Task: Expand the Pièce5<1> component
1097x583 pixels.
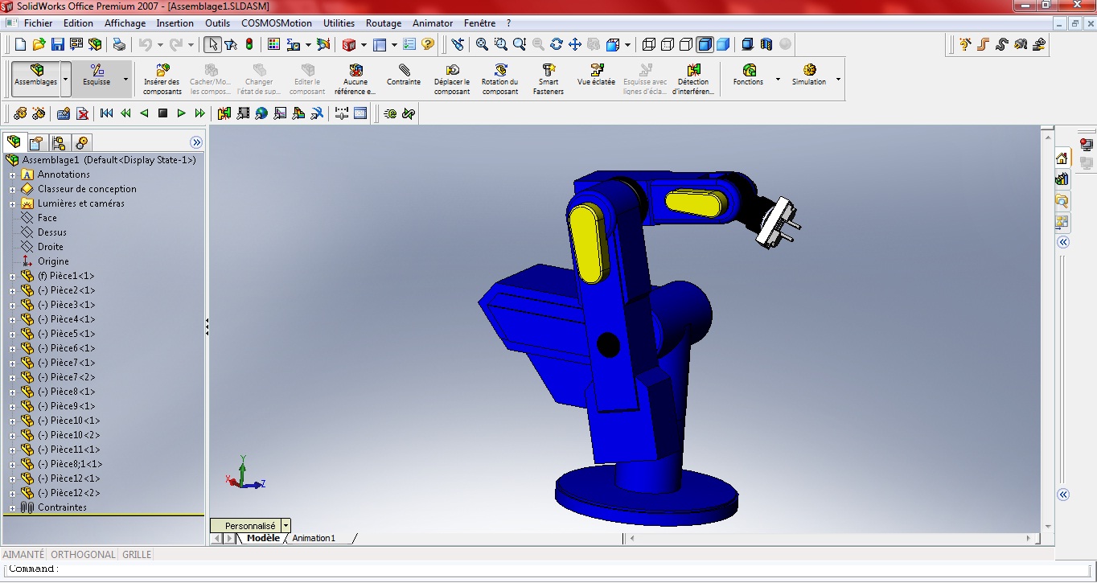Action: (x=12, y=334)
